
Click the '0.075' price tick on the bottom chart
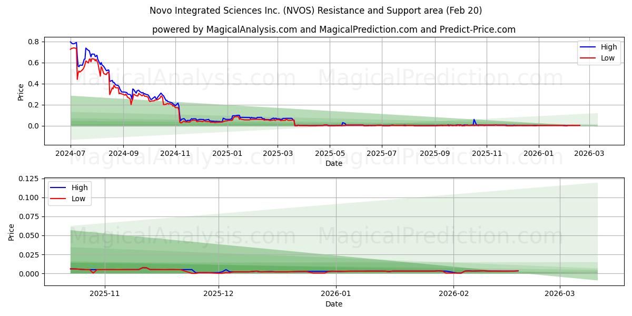pos(30,217)
